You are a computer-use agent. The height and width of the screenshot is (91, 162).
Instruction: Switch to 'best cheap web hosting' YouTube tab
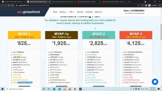pyautogui.click(x=114, y=2)
